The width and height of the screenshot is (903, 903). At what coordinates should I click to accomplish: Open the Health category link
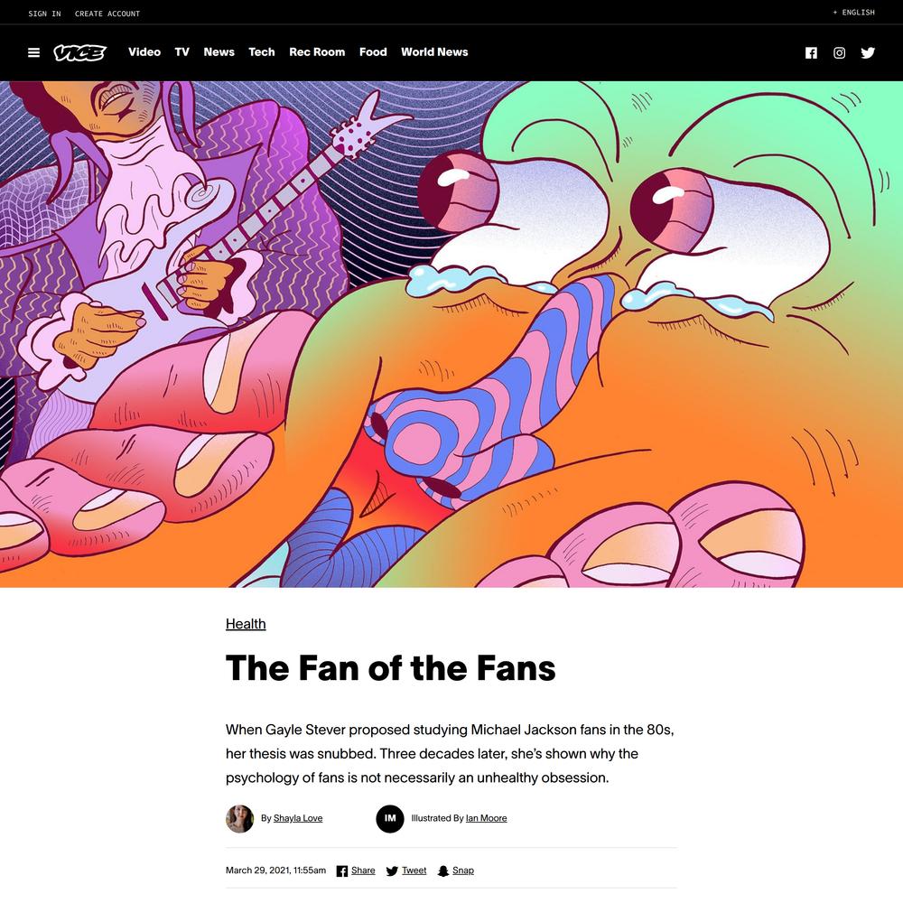(x=246, y=624)
